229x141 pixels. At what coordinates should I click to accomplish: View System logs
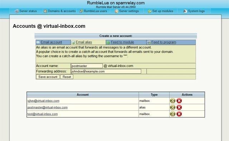tap(196, 11)
